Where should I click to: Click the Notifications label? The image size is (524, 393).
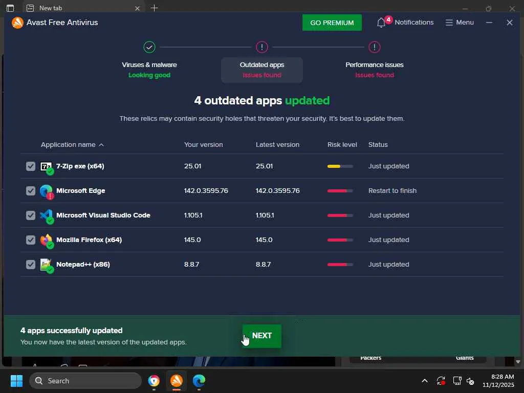pyautogui.click(x=414, y=22)
